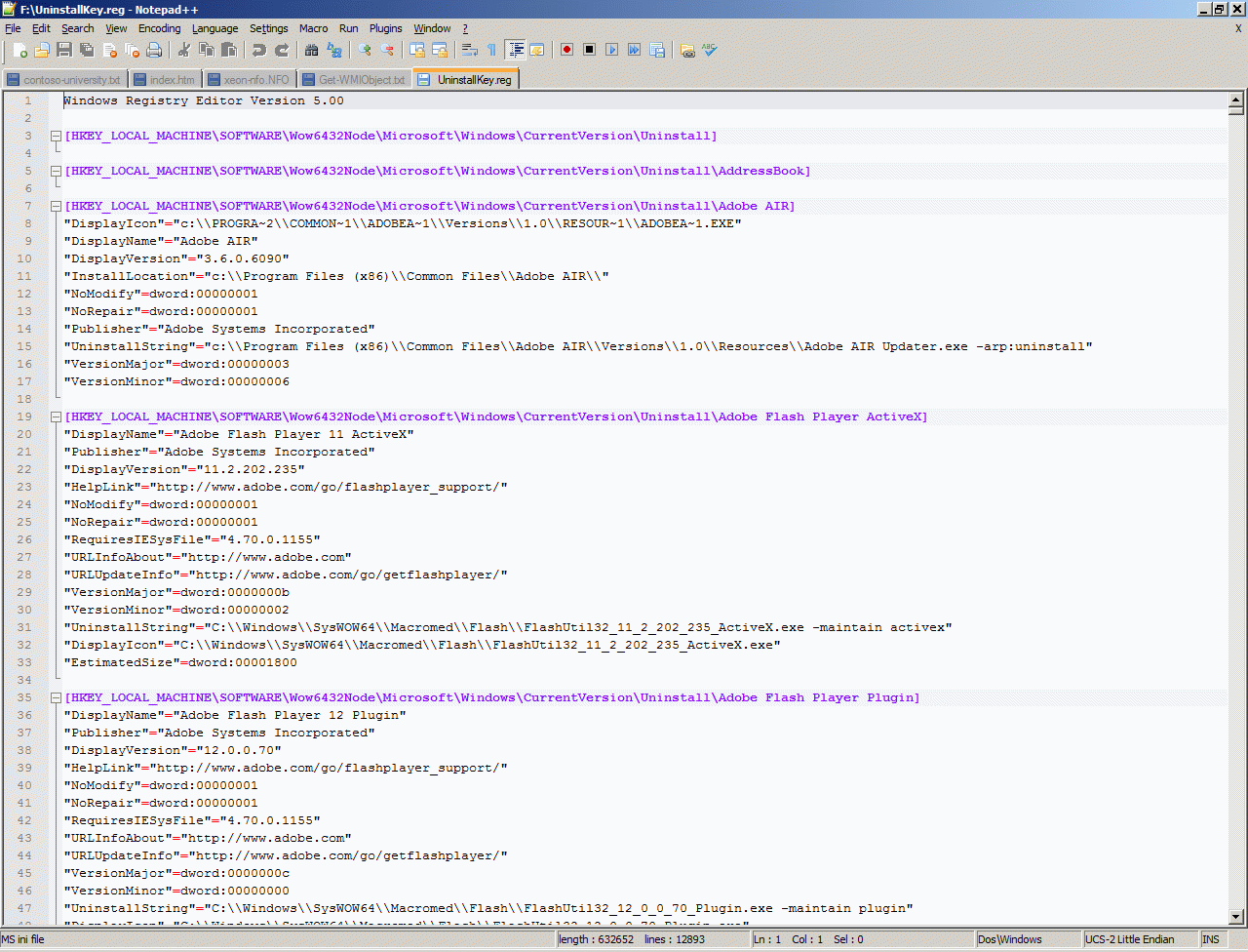Select the UninstallKey.reg tab

click(466, 80)
